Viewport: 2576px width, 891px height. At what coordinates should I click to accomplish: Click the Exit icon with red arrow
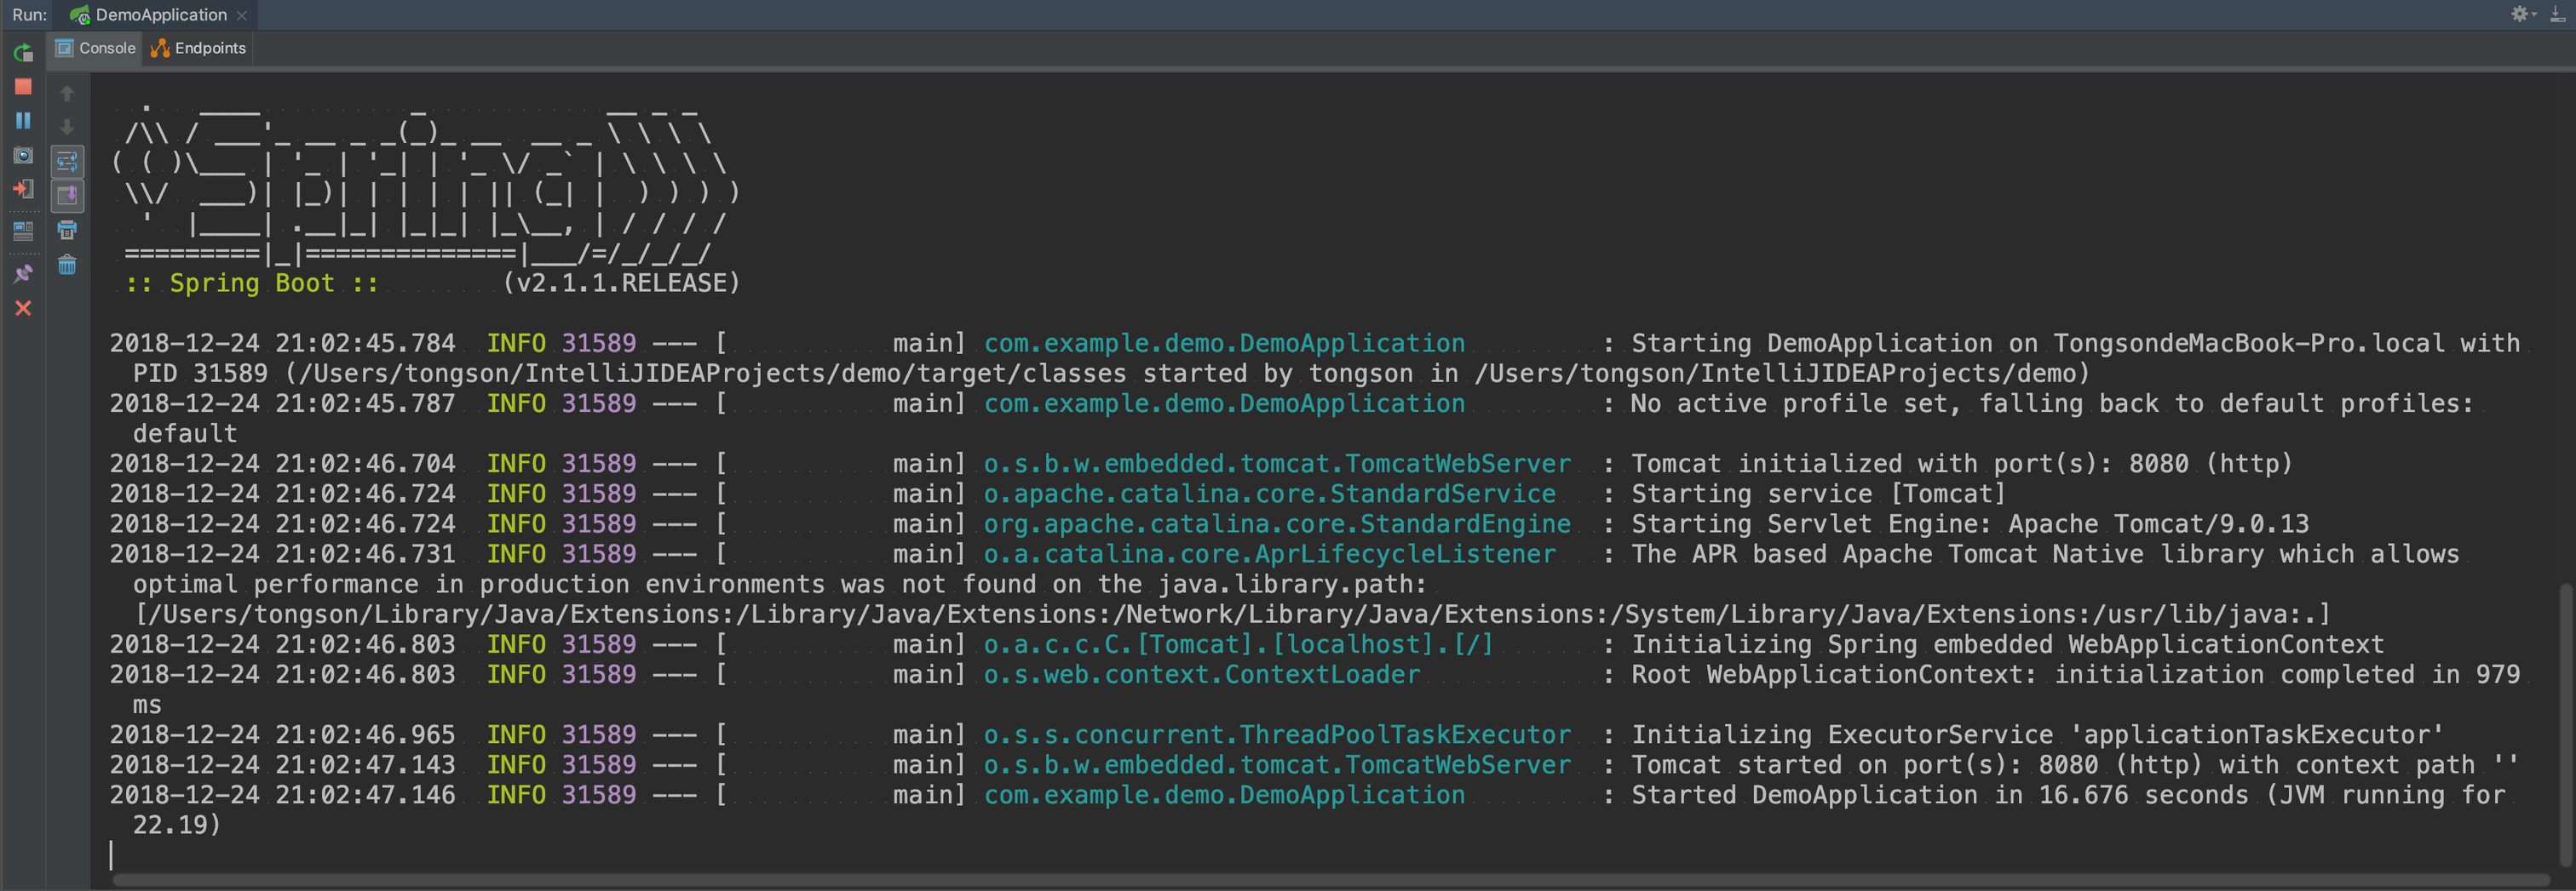(23, 189)
